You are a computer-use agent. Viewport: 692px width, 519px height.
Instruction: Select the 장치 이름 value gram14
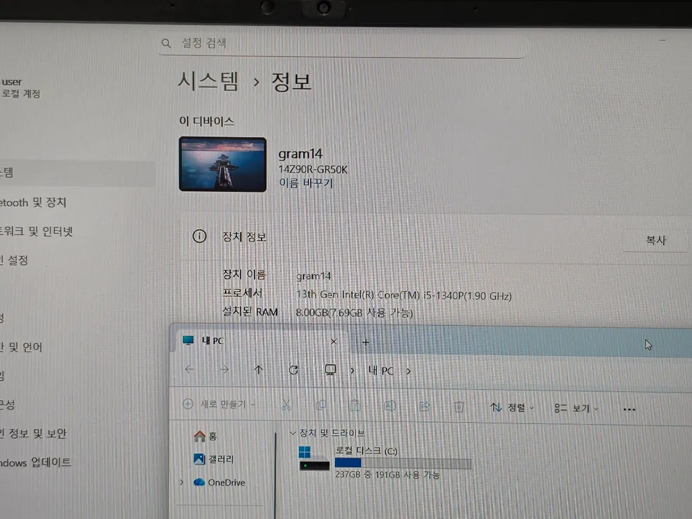tap(313, 276)
